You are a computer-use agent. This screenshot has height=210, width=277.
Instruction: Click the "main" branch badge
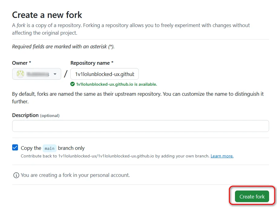pos(49,148)
